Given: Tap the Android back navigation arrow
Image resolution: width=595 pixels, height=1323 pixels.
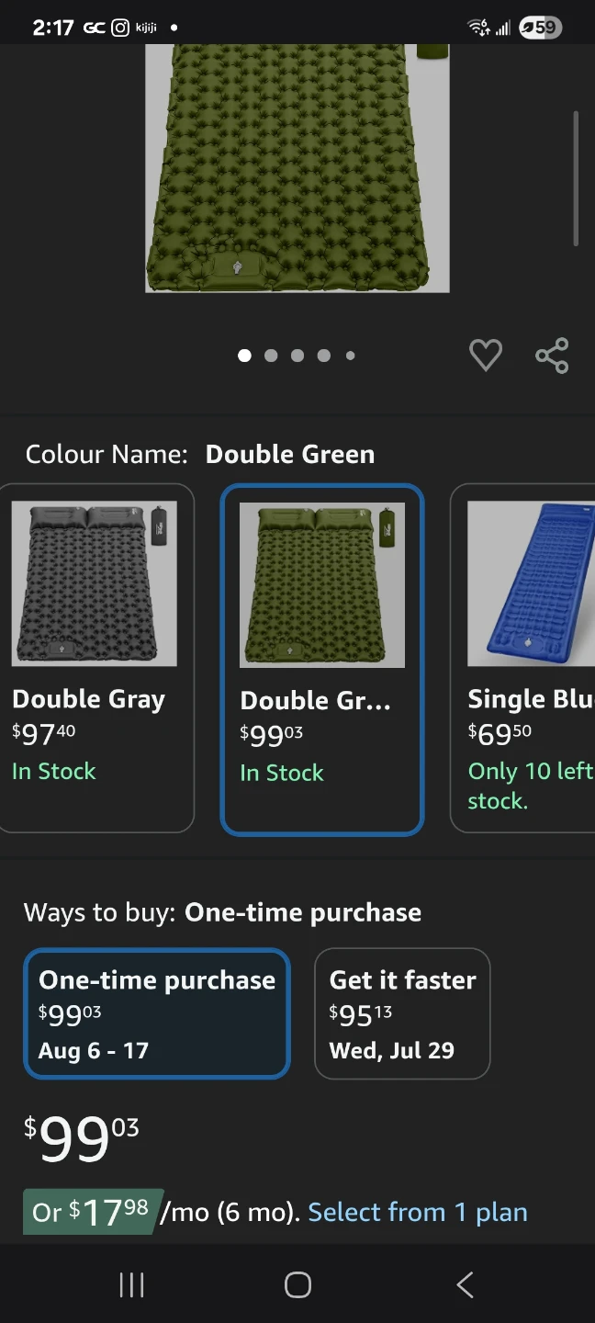Looking at the screenshot, I should [466, 1284].
